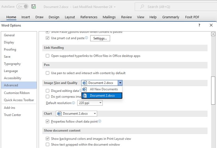
Task: Expand the document title dropdown arrow
Action: point(115,7)
